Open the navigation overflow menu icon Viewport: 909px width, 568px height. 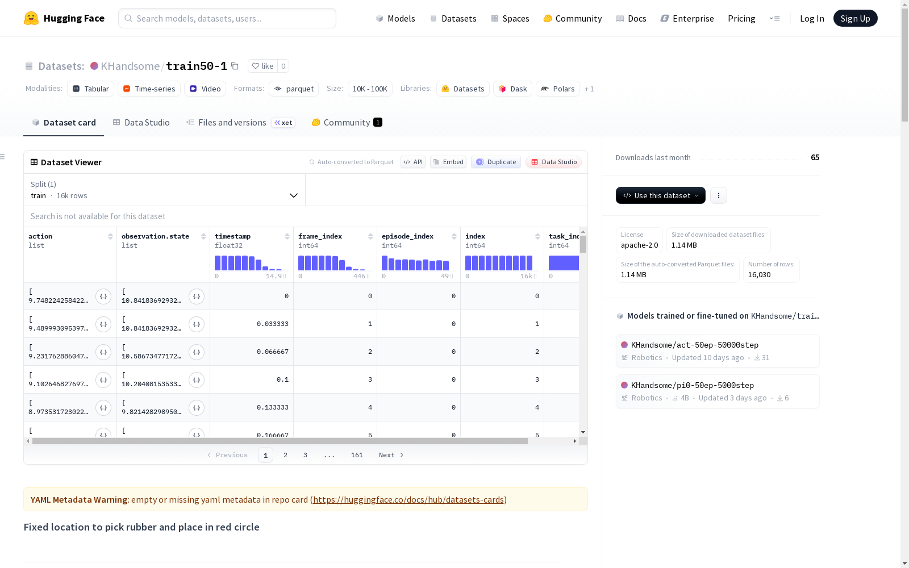point(774,18)
